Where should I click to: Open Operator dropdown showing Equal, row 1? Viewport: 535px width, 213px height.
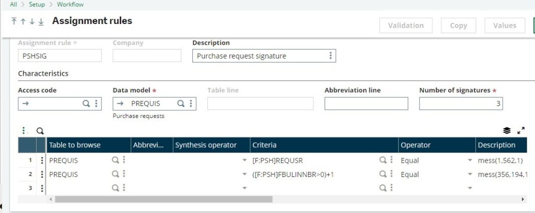pyautogui.click(x=470, y=160)
